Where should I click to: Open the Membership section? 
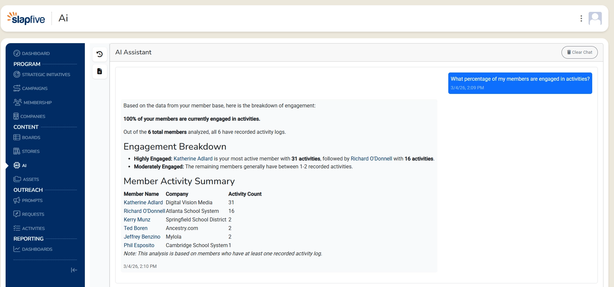pyautogui.click(x=33, y=102)
